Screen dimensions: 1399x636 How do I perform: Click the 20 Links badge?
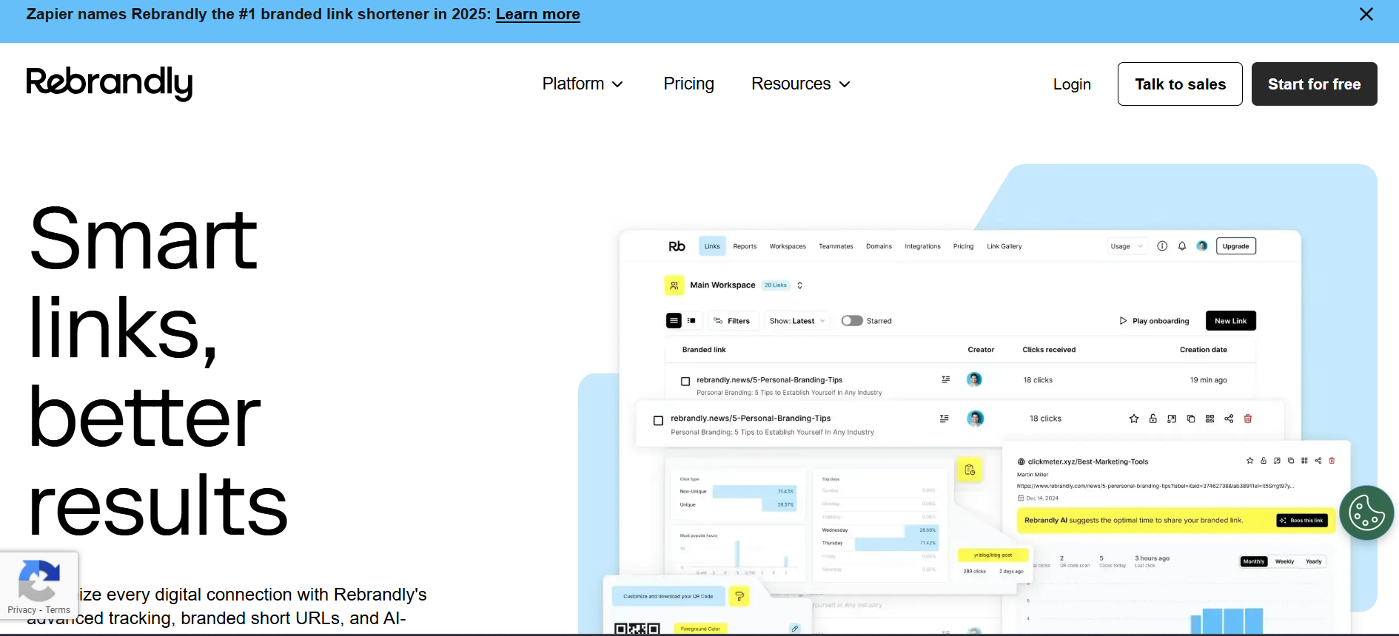coord(776,285)
